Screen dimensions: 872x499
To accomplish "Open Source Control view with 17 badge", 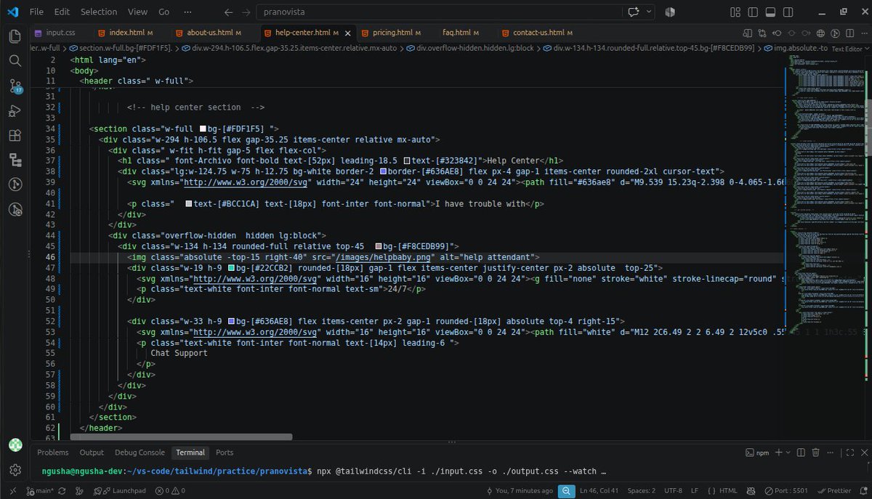I will click(x=15, y=86).
